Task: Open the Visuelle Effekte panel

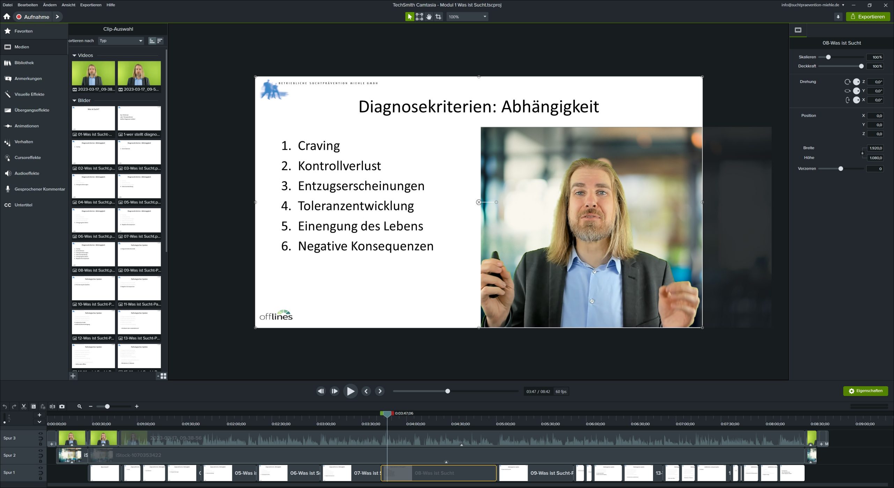Action: (29, 94)
